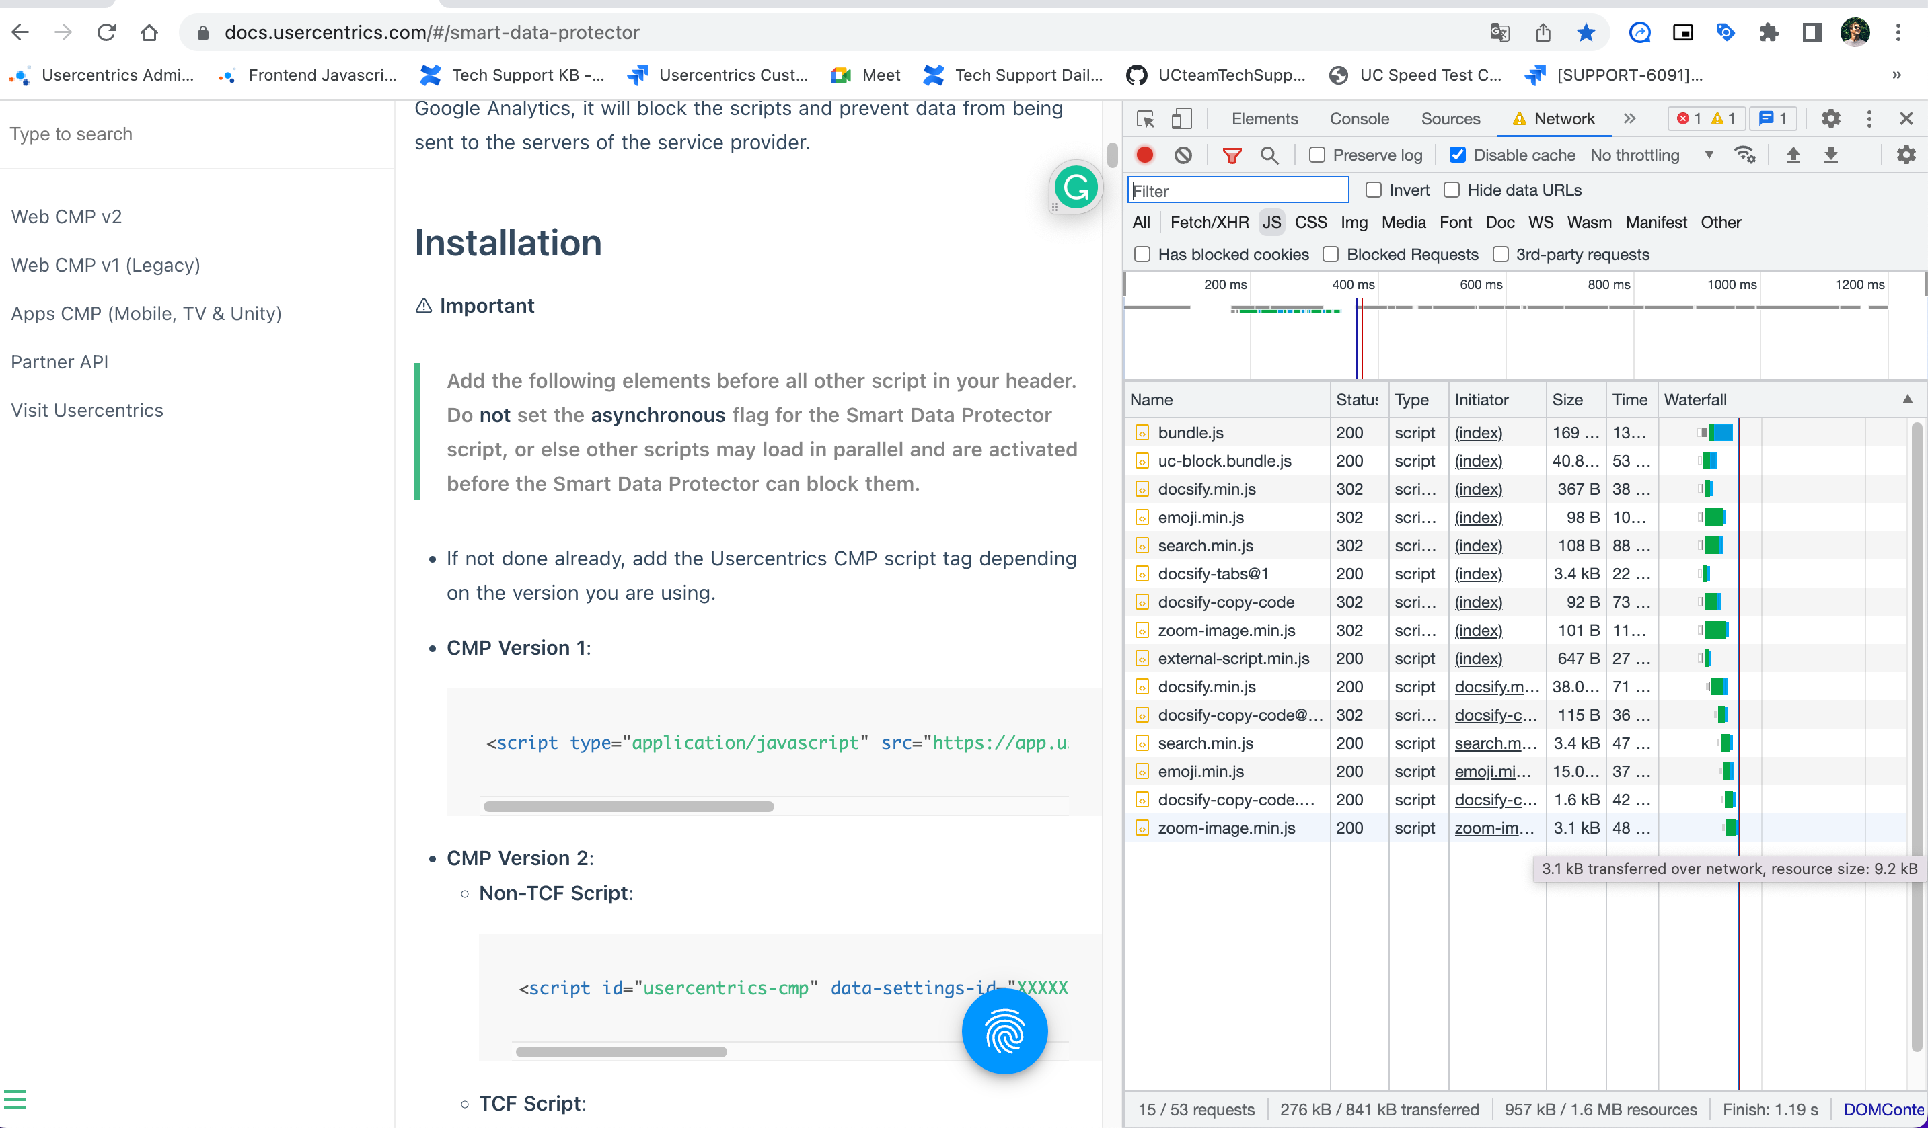The height and width of the screenshot is (1128, 1928).
Task: Focus the Type to search box
Action: point(196,134)
